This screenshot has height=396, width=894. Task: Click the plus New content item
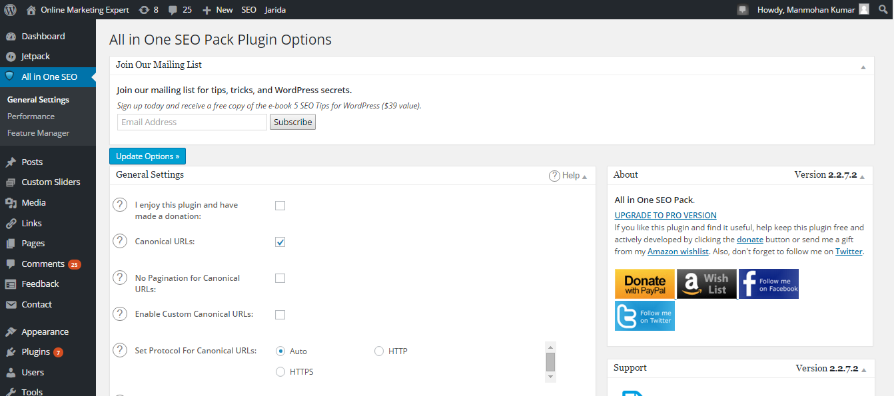217,10
